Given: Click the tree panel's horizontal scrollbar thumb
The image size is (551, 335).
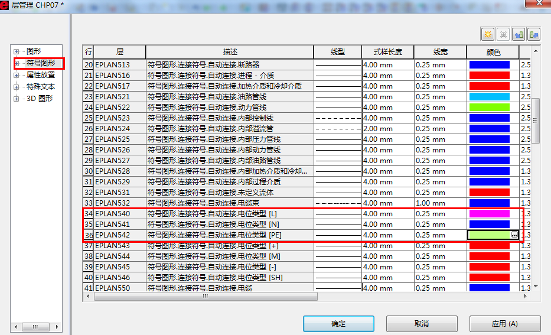Looking at the screenshot, I should pos(35,327).
